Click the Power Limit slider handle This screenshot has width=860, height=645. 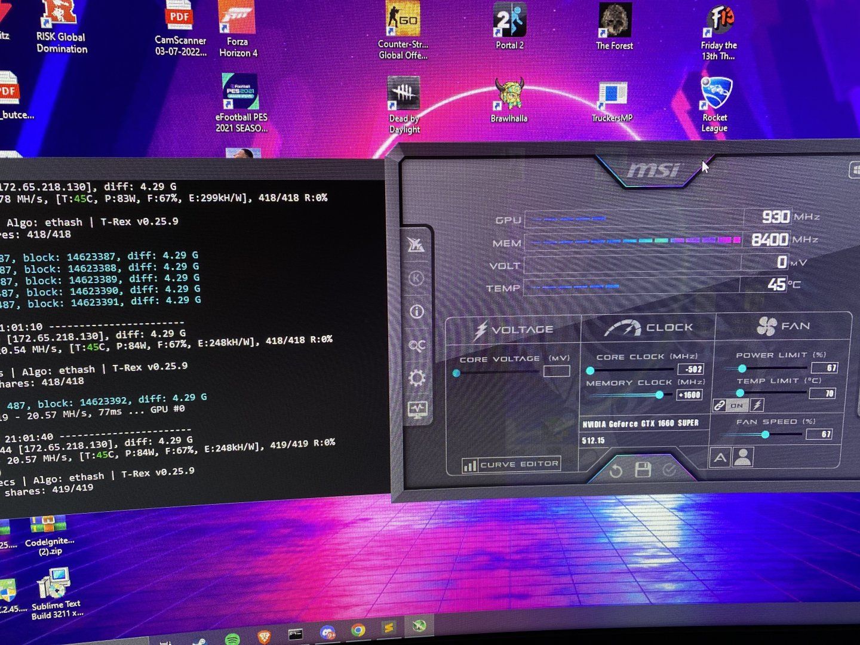742,368
